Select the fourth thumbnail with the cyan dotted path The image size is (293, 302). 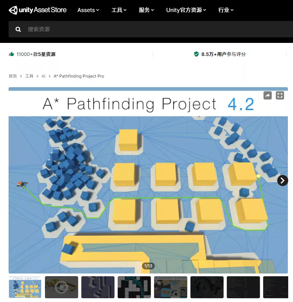pyautogui.click(x=134, y=287)
